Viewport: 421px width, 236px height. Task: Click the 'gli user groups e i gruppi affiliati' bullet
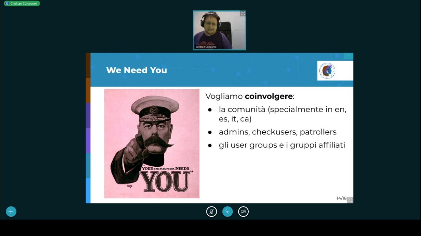(282, 145)
